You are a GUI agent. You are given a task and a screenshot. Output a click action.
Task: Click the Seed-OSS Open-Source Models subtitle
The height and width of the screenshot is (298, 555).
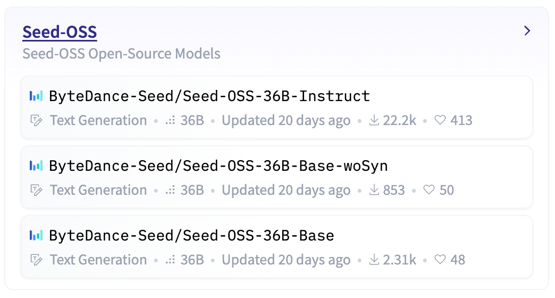pyautogui.click(x=121, y=54)
